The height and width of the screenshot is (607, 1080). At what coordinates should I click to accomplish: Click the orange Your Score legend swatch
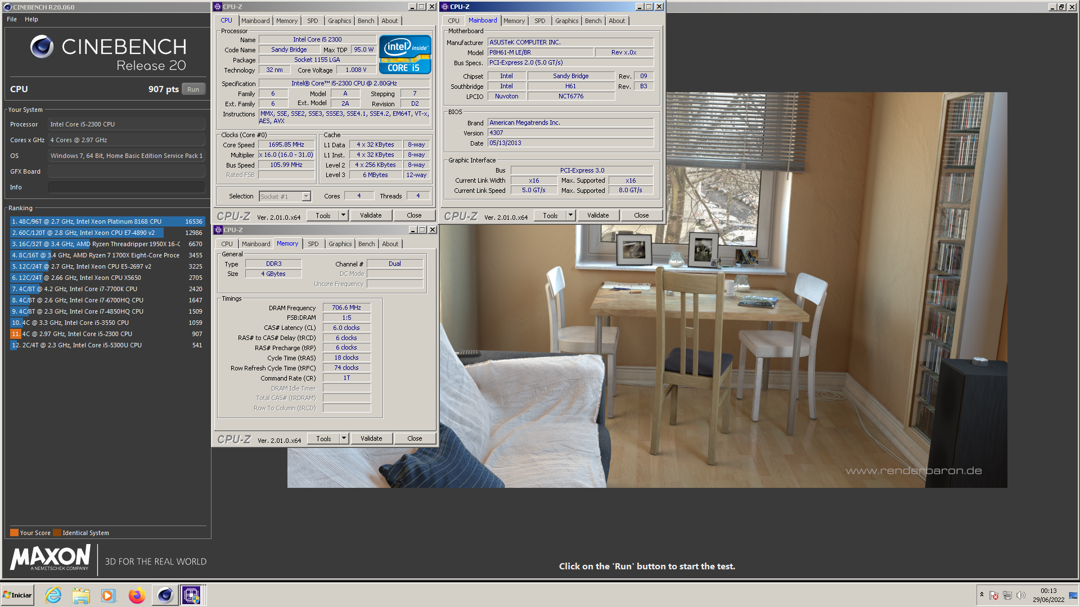pyautogui.click(x=14, y=533)
